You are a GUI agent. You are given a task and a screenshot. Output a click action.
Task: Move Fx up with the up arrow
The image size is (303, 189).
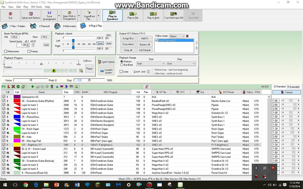(x=196, y=43)
